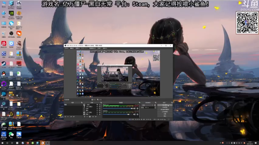Open Task View on taskbar

pyautogui.click(x=12, y=143)
